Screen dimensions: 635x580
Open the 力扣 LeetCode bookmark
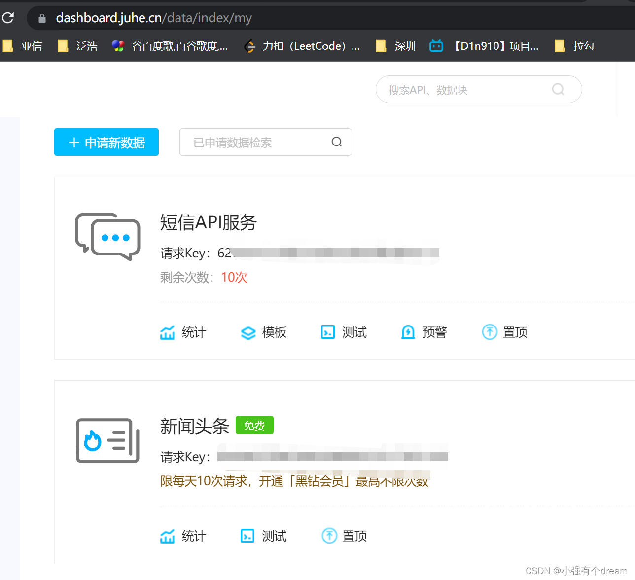click(x=302, y=46)
